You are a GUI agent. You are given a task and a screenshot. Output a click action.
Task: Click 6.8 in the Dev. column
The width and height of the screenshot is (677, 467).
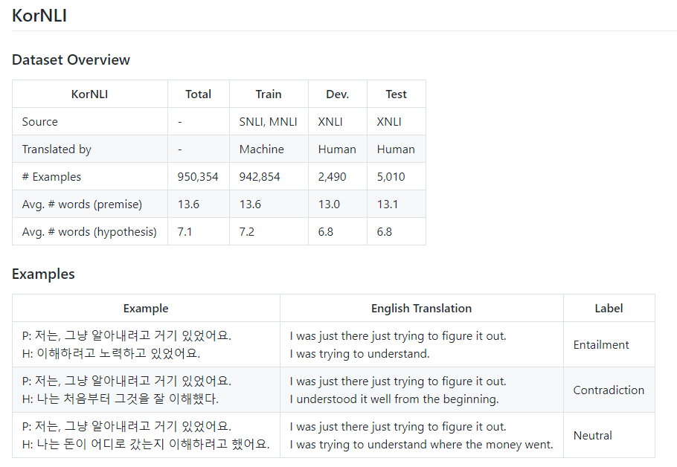point(326,232)
